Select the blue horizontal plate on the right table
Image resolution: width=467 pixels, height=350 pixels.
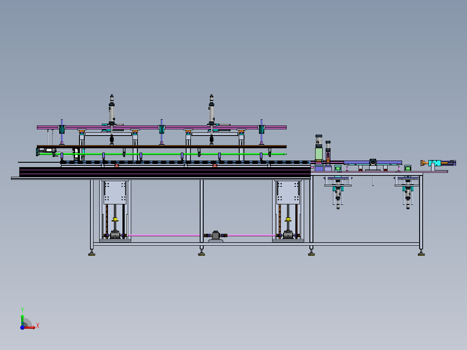tap(373, 162)
